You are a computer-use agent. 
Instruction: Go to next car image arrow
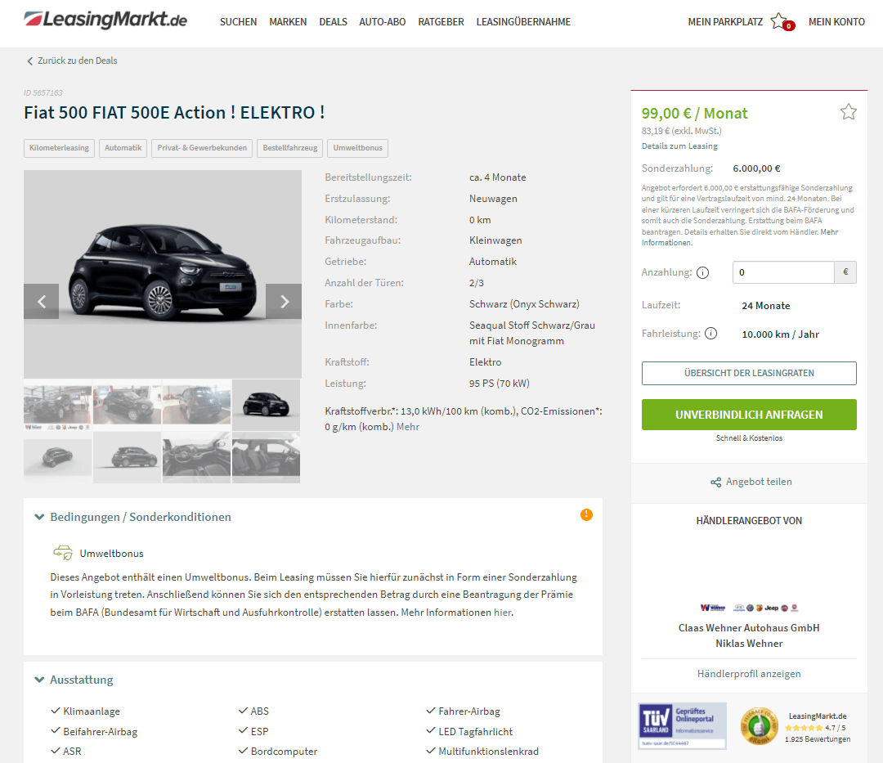click(284, 302)
